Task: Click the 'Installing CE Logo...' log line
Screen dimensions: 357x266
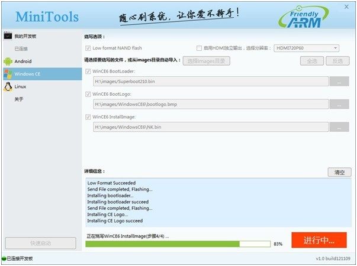Action: (x=108, y=215)
